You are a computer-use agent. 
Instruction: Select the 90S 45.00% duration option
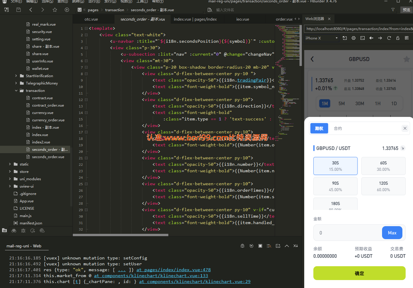click(335, 186)
